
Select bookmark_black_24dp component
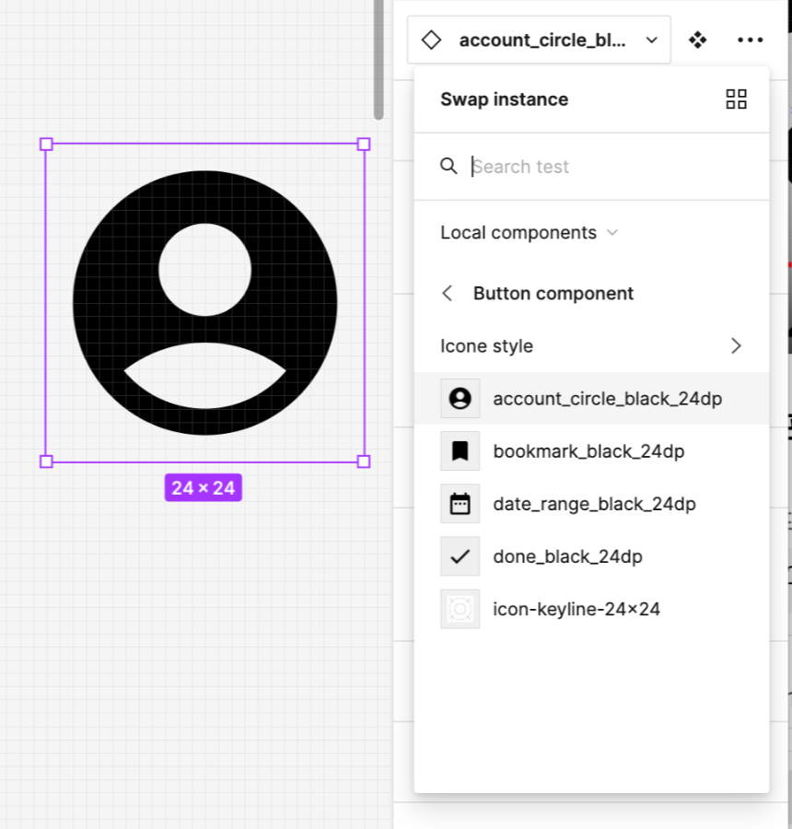point(591,451)
